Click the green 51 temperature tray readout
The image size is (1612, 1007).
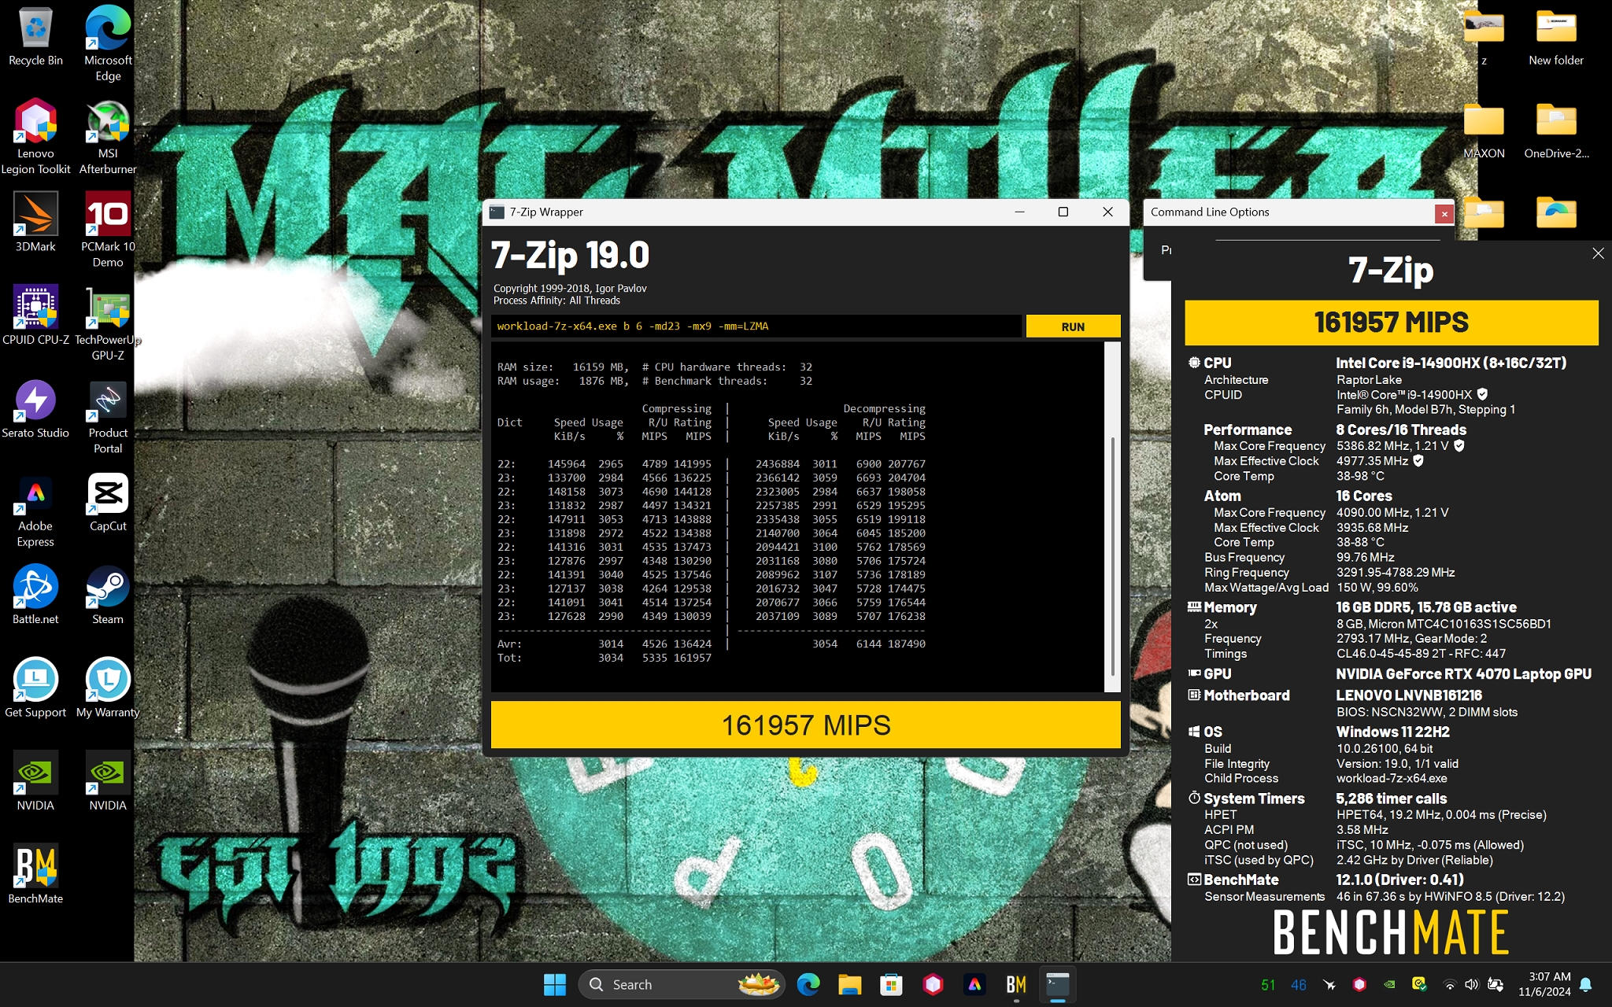point(1268,985)
